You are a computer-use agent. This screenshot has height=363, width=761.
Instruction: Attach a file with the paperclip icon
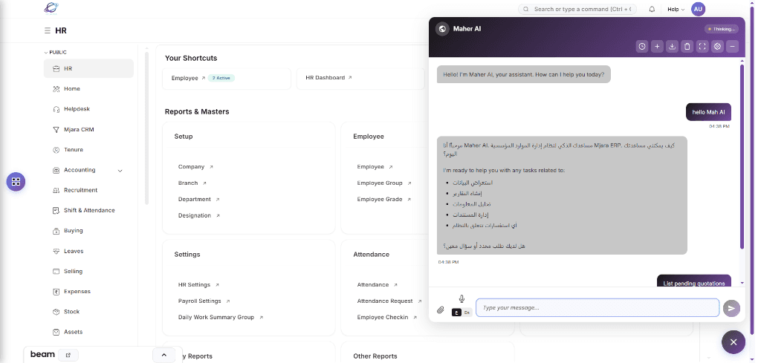tap(441, 310)
